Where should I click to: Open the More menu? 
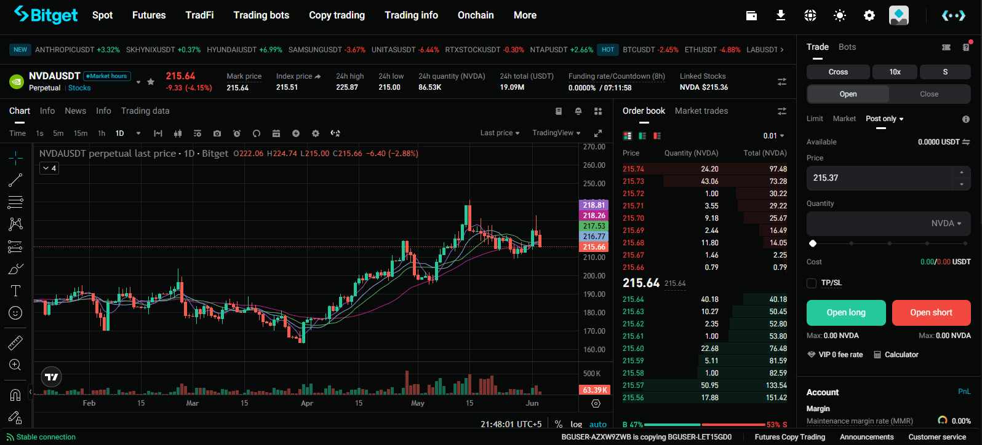pyautogui.click(x=525, y=15)
